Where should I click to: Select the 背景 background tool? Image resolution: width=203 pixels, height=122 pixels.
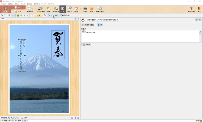[x=49, y=9]
